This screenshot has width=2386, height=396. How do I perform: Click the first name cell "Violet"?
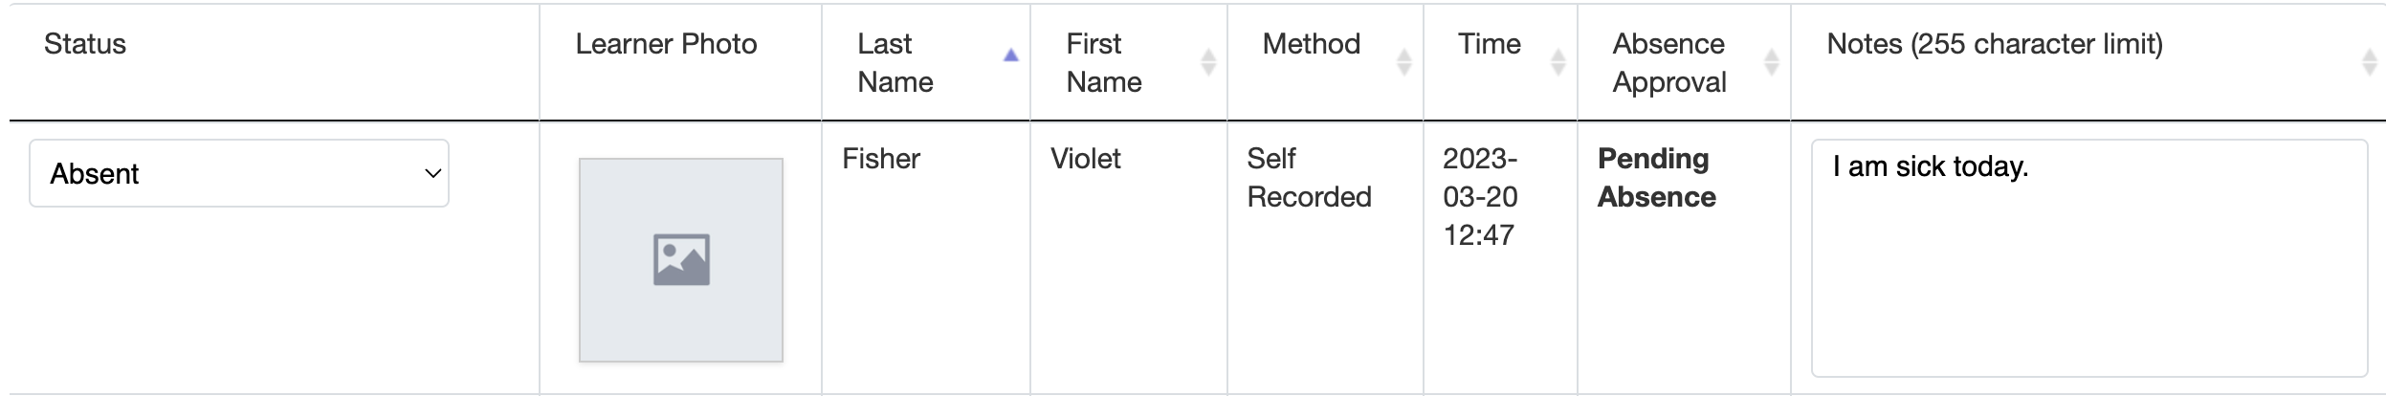click(x=1085, y=159)
